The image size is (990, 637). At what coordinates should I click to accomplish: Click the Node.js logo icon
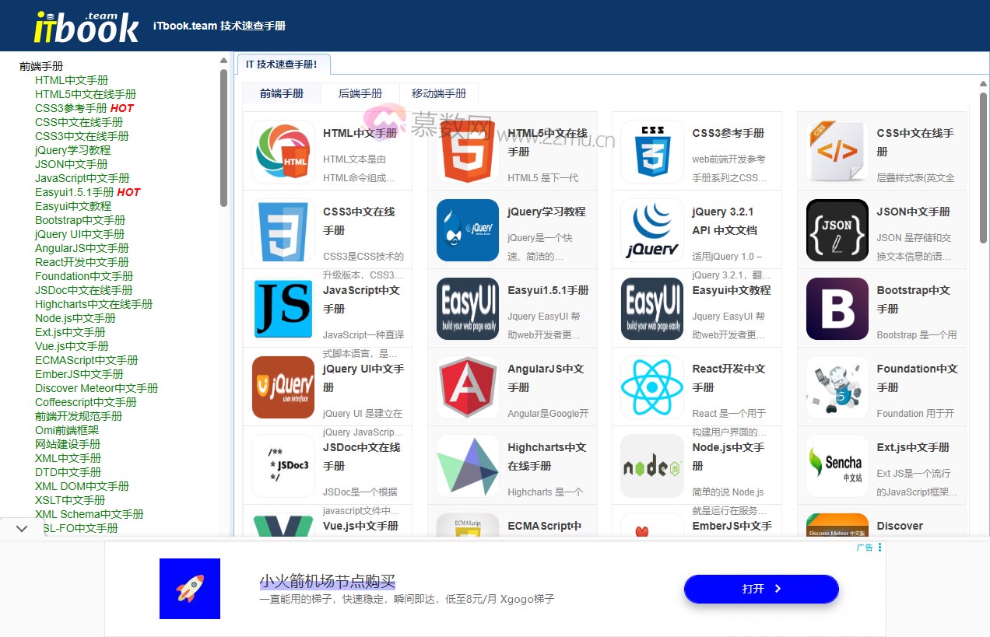point(651,465)
